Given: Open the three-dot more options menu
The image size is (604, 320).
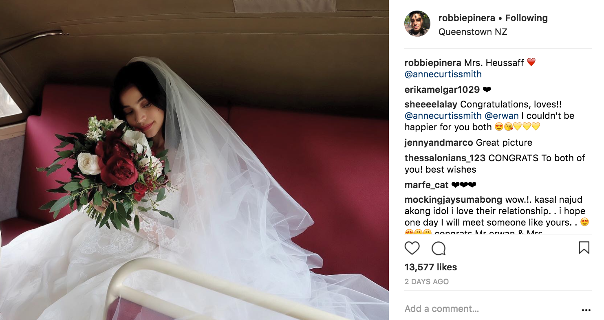Looking at the screenshot, I should click(586, 310).
